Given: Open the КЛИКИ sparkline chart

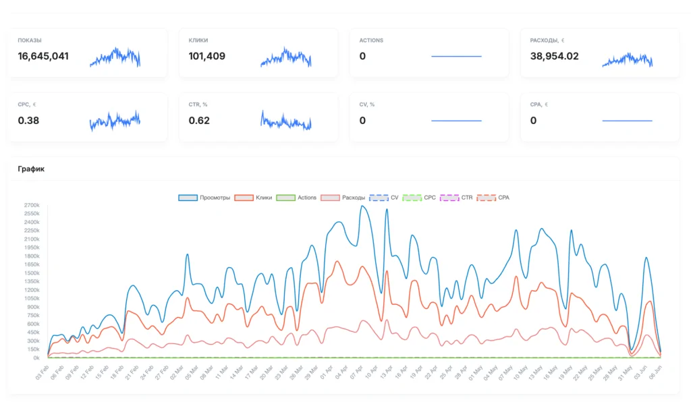Looking at the screenshot, I should tap(286, 57).
